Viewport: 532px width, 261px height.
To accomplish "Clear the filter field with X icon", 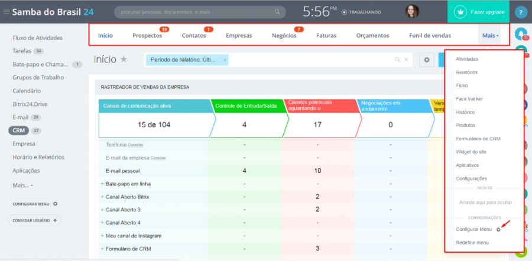I will pyautogui.click(x=406, y=60).
